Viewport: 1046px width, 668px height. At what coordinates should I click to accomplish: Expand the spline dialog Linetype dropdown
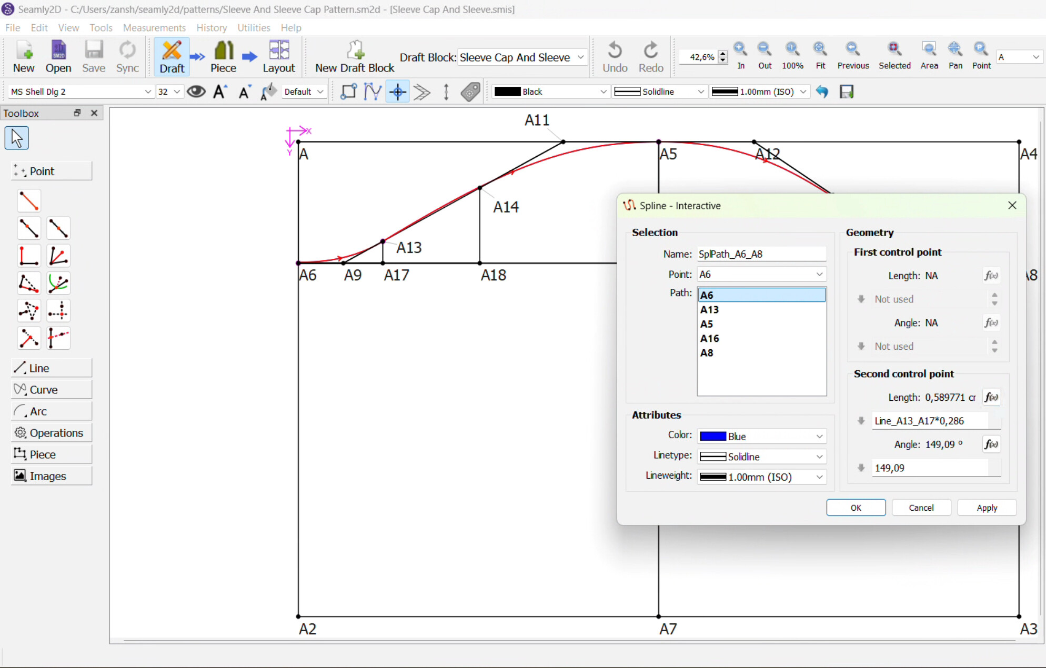tap(761, 457)
